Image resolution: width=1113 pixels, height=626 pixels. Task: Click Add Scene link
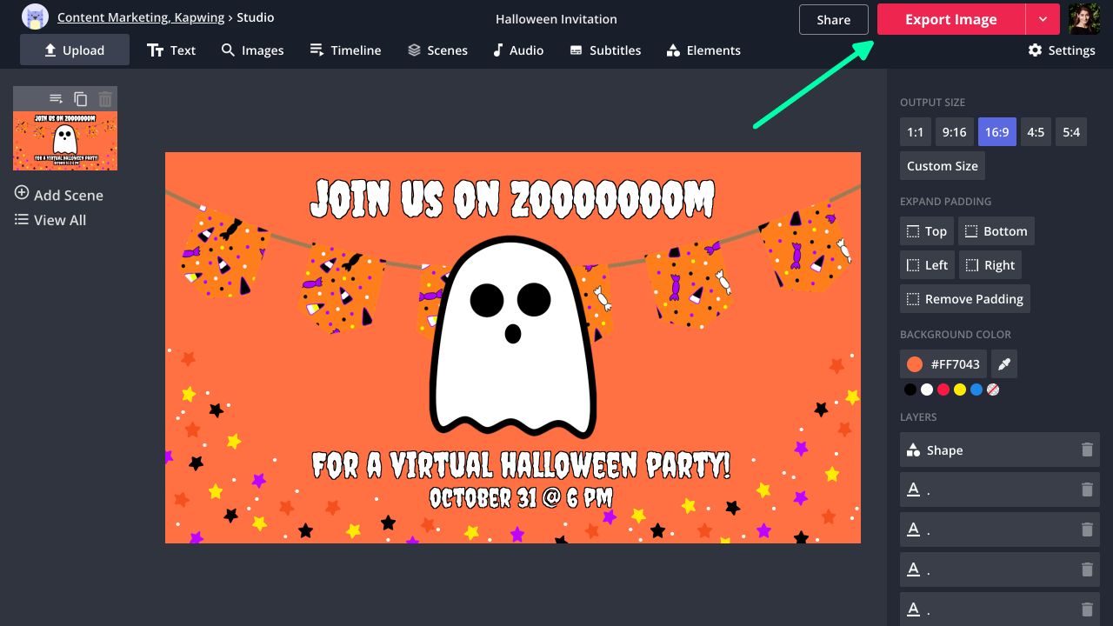pos(59,195)
